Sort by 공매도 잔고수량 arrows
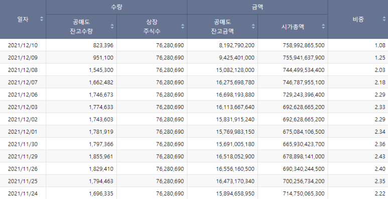 [x=112, y=26]
